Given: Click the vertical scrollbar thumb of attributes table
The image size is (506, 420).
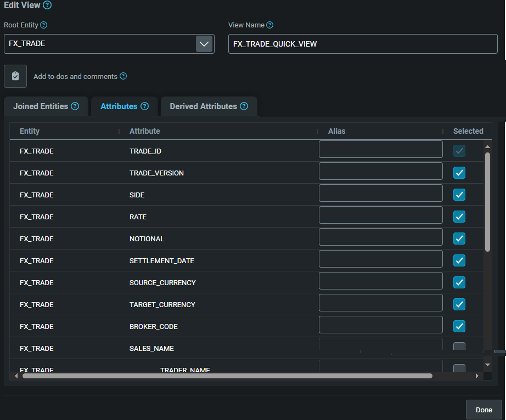Looking at the screenshot, I should 487,202.
